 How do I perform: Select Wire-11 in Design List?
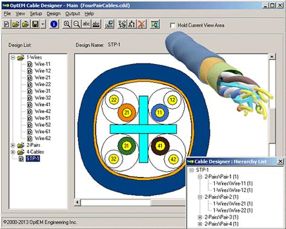tap(42, 64)
